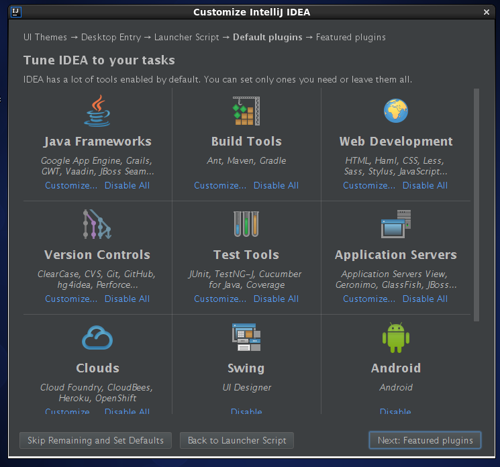The height and width of the screenshot is (467, 500).
Task: Disable the Android plugin
Action: [395, 411]
